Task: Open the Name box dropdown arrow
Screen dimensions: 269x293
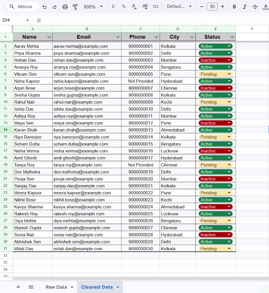Action: point(27,20)
